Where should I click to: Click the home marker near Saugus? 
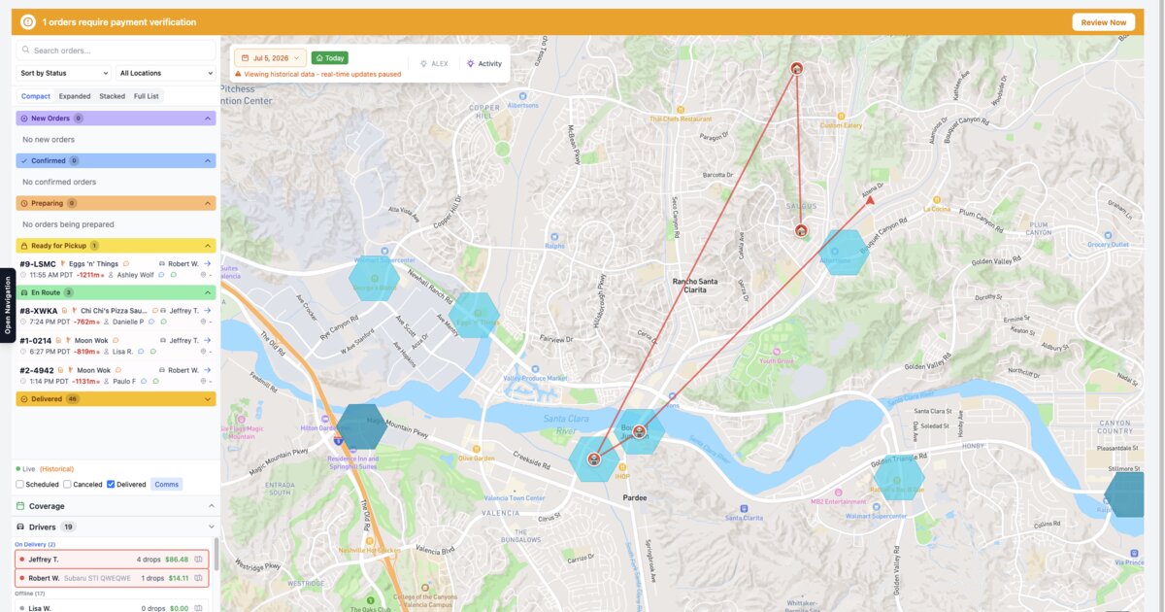click(x=801, y=231)
